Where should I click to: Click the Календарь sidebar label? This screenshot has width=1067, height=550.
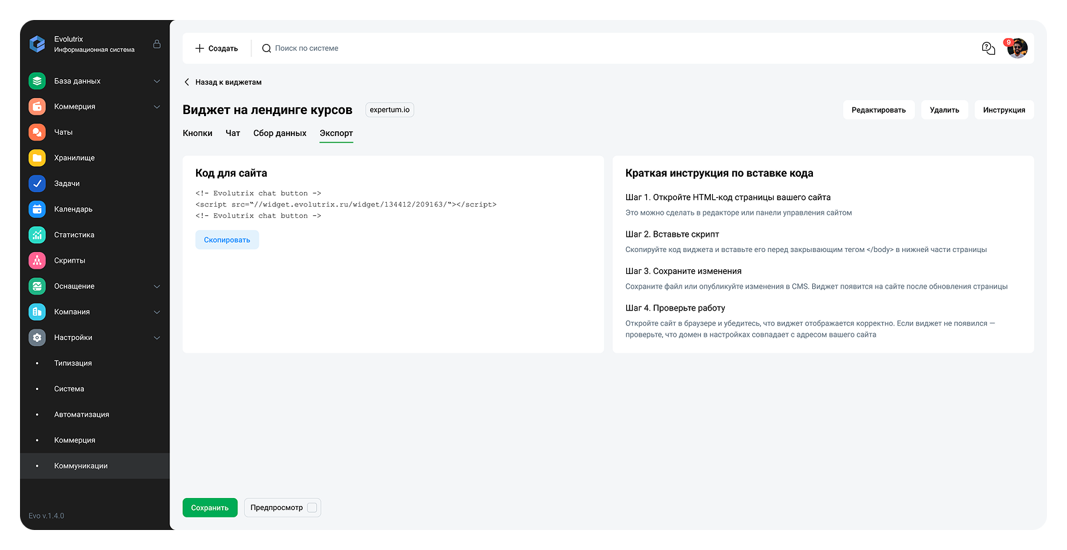tap(73, 209)
